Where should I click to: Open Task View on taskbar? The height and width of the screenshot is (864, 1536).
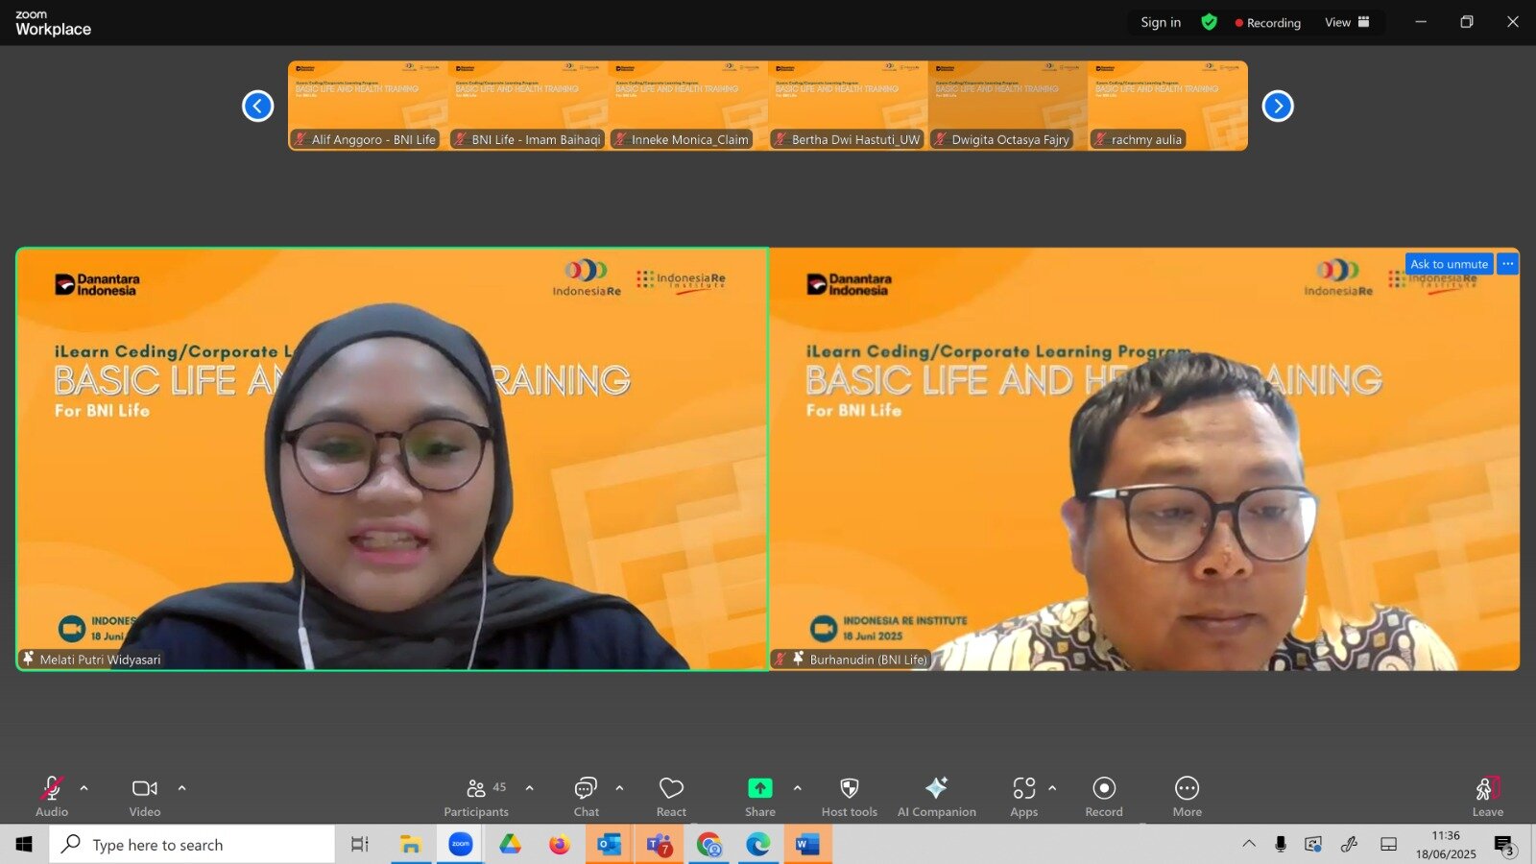360,845
